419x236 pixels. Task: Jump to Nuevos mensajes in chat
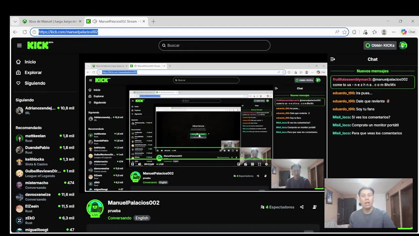point(373,71)
